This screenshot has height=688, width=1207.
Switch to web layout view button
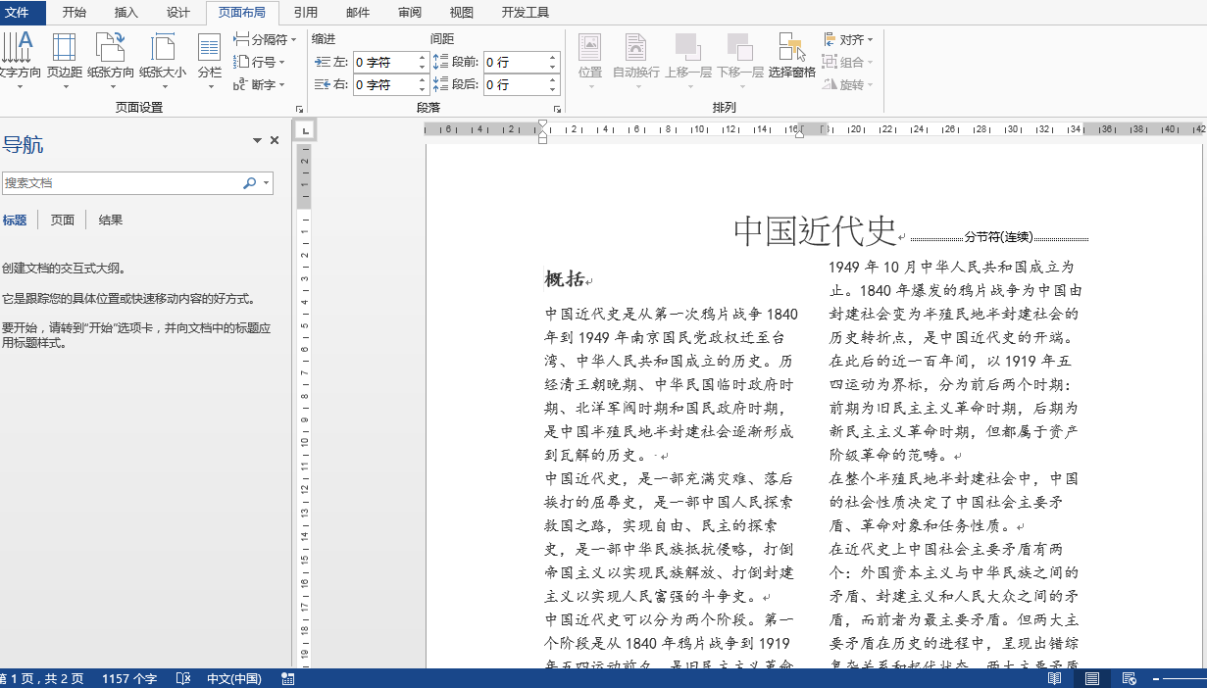point(1129,678)
